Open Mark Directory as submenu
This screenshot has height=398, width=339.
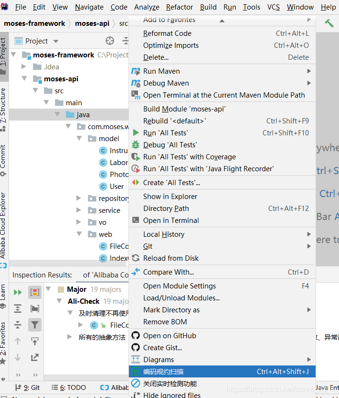coord(222,310)
